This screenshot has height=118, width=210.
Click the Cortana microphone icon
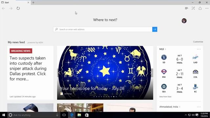point(57,115)
